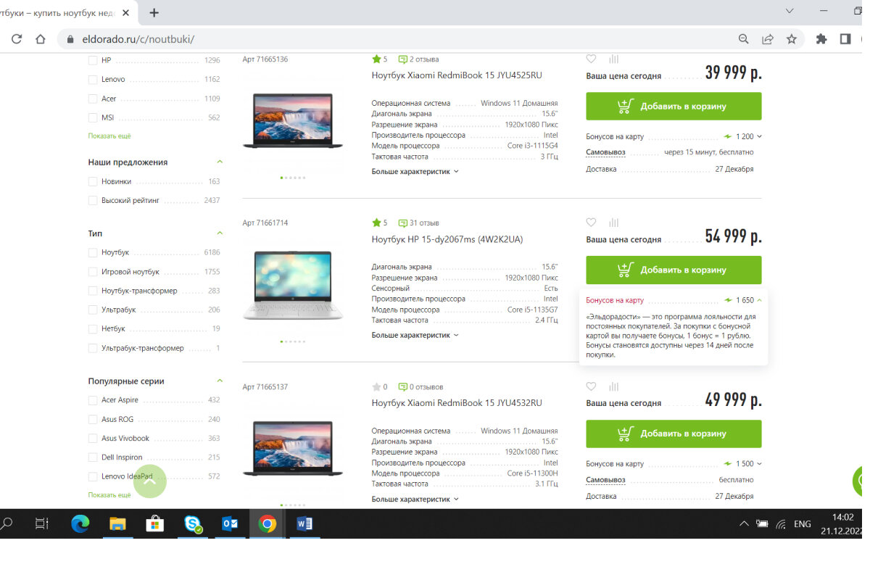This screenshot has height=580, width=870.
Task: Expand Больше характеристик for HP 15-dy2067ms
Action: [x=415, y=335]
